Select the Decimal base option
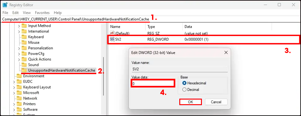 pos(191,89)
